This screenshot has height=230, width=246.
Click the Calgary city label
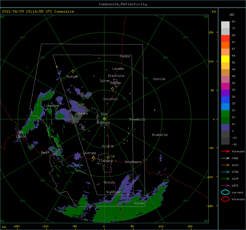(107, 161)
